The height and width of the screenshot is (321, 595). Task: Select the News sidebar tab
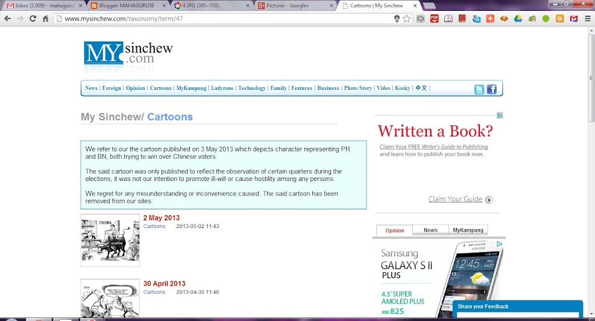[430, 230]
